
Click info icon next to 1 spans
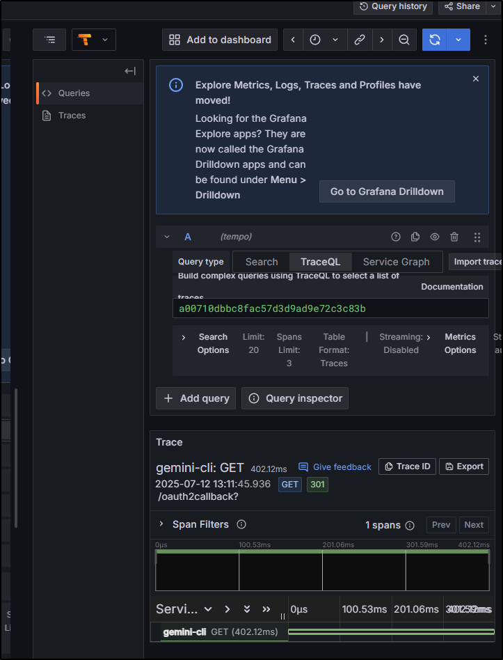click(410, 526)
